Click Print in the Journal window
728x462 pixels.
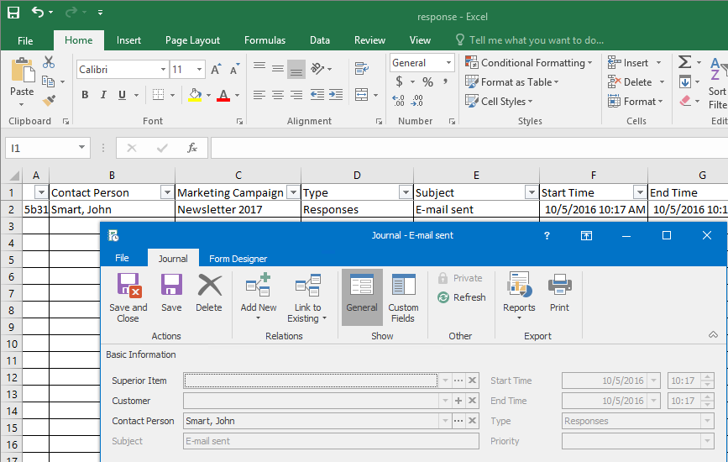click(x=559, y=292)
